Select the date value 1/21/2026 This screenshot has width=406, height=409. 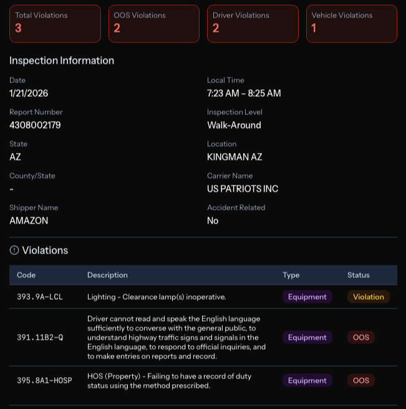point(29,94)
